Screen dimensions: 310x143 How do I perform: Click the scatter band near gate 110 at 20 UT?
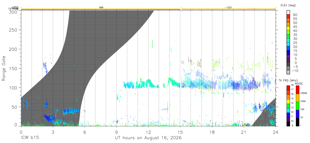234,84
